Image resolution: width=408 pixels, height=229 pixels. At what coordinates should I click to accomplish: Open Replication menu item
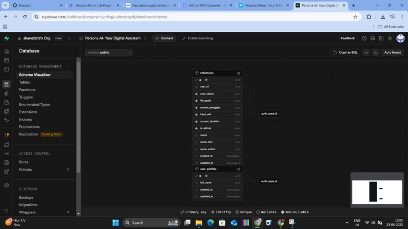tap(28, 134)
